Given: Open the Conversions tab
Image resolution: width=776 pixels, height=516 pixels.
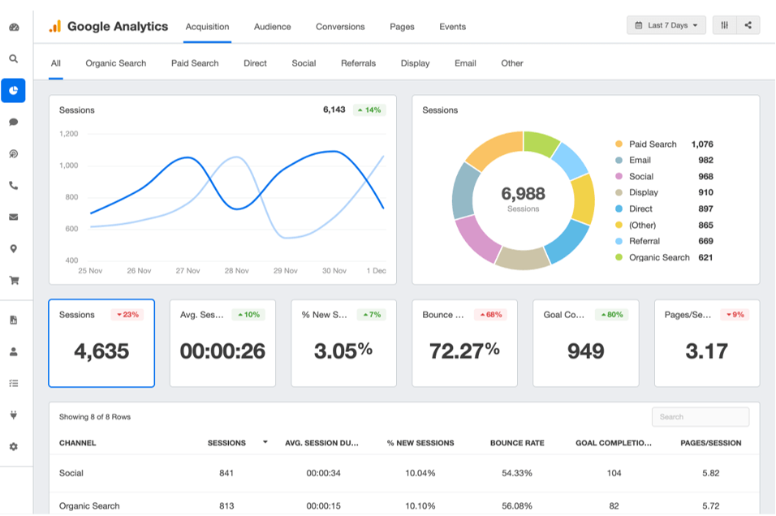Looking at the screenshot, I should coord(340,27).
